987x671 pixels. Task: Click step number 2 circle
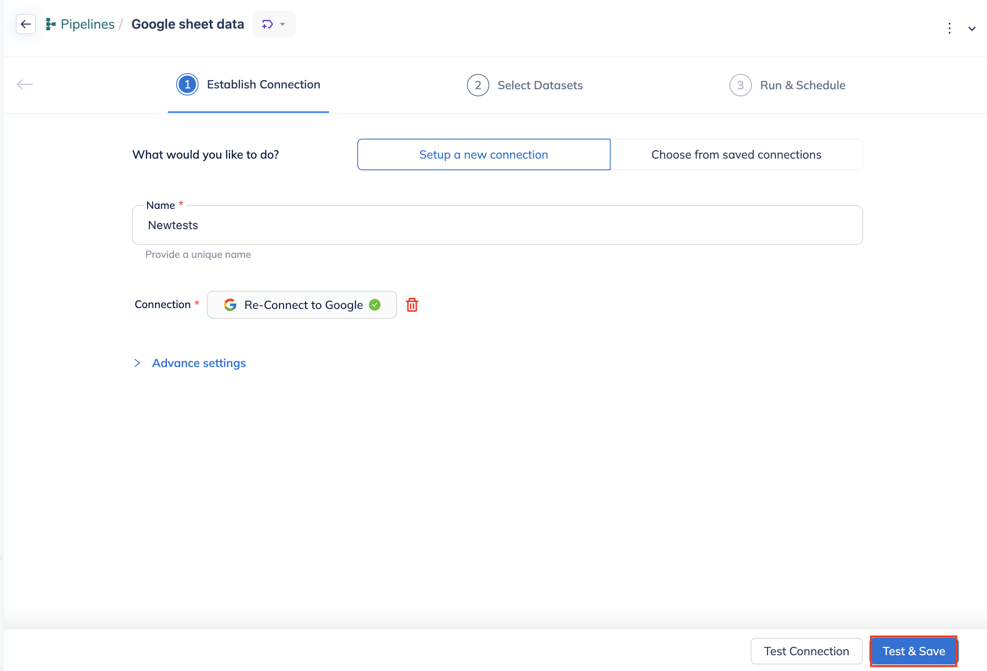coord(478,85)
